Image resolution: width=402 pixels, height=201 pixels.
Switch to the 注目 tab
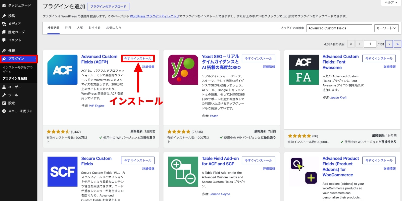(68, 28)
